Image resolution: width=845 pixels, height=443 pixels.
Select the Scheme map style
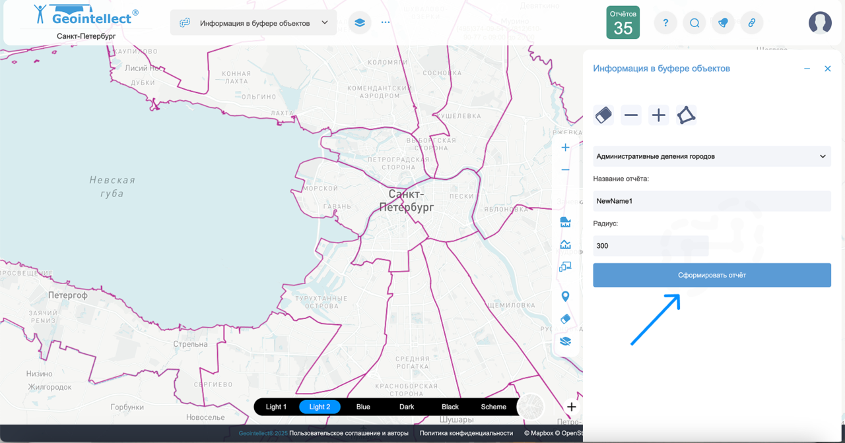tap(493, 407)
